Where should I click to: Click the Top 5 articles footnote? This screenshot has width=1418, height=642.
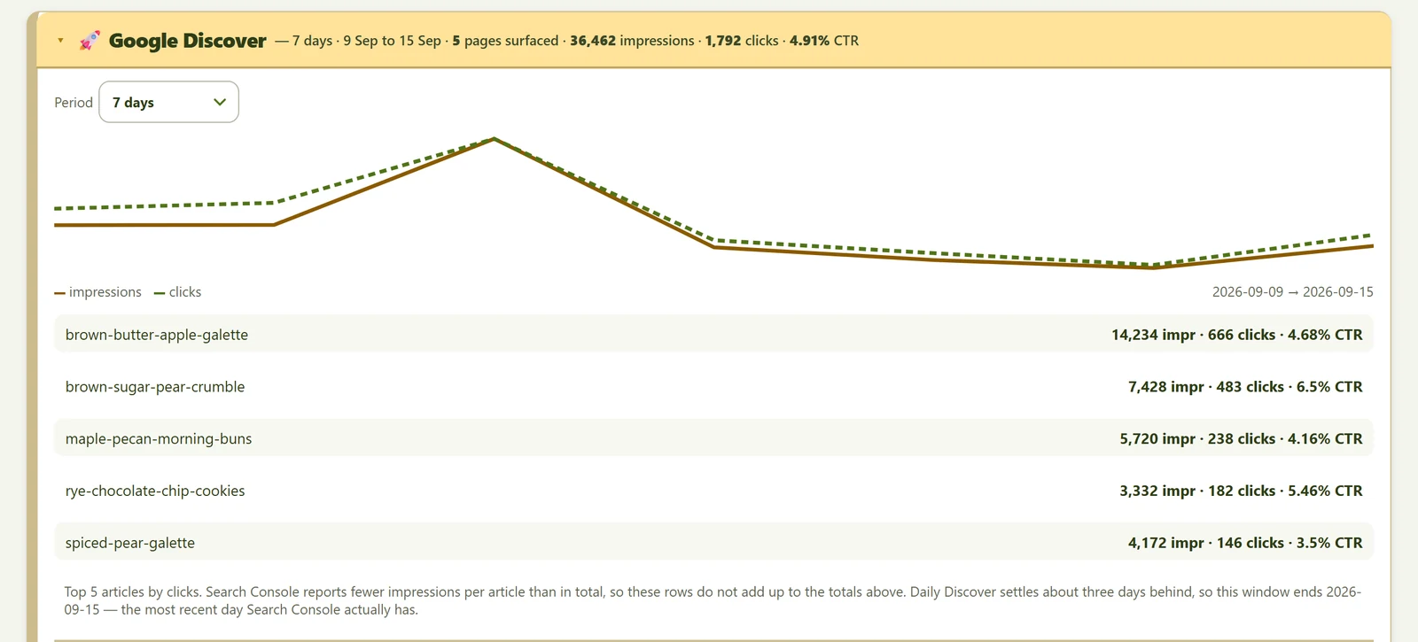click(x=713, y=600)
